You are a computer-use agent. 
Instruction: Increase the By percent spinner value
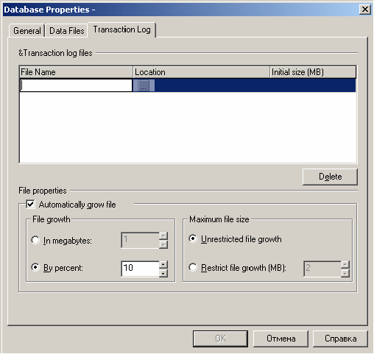coord(163,264)
